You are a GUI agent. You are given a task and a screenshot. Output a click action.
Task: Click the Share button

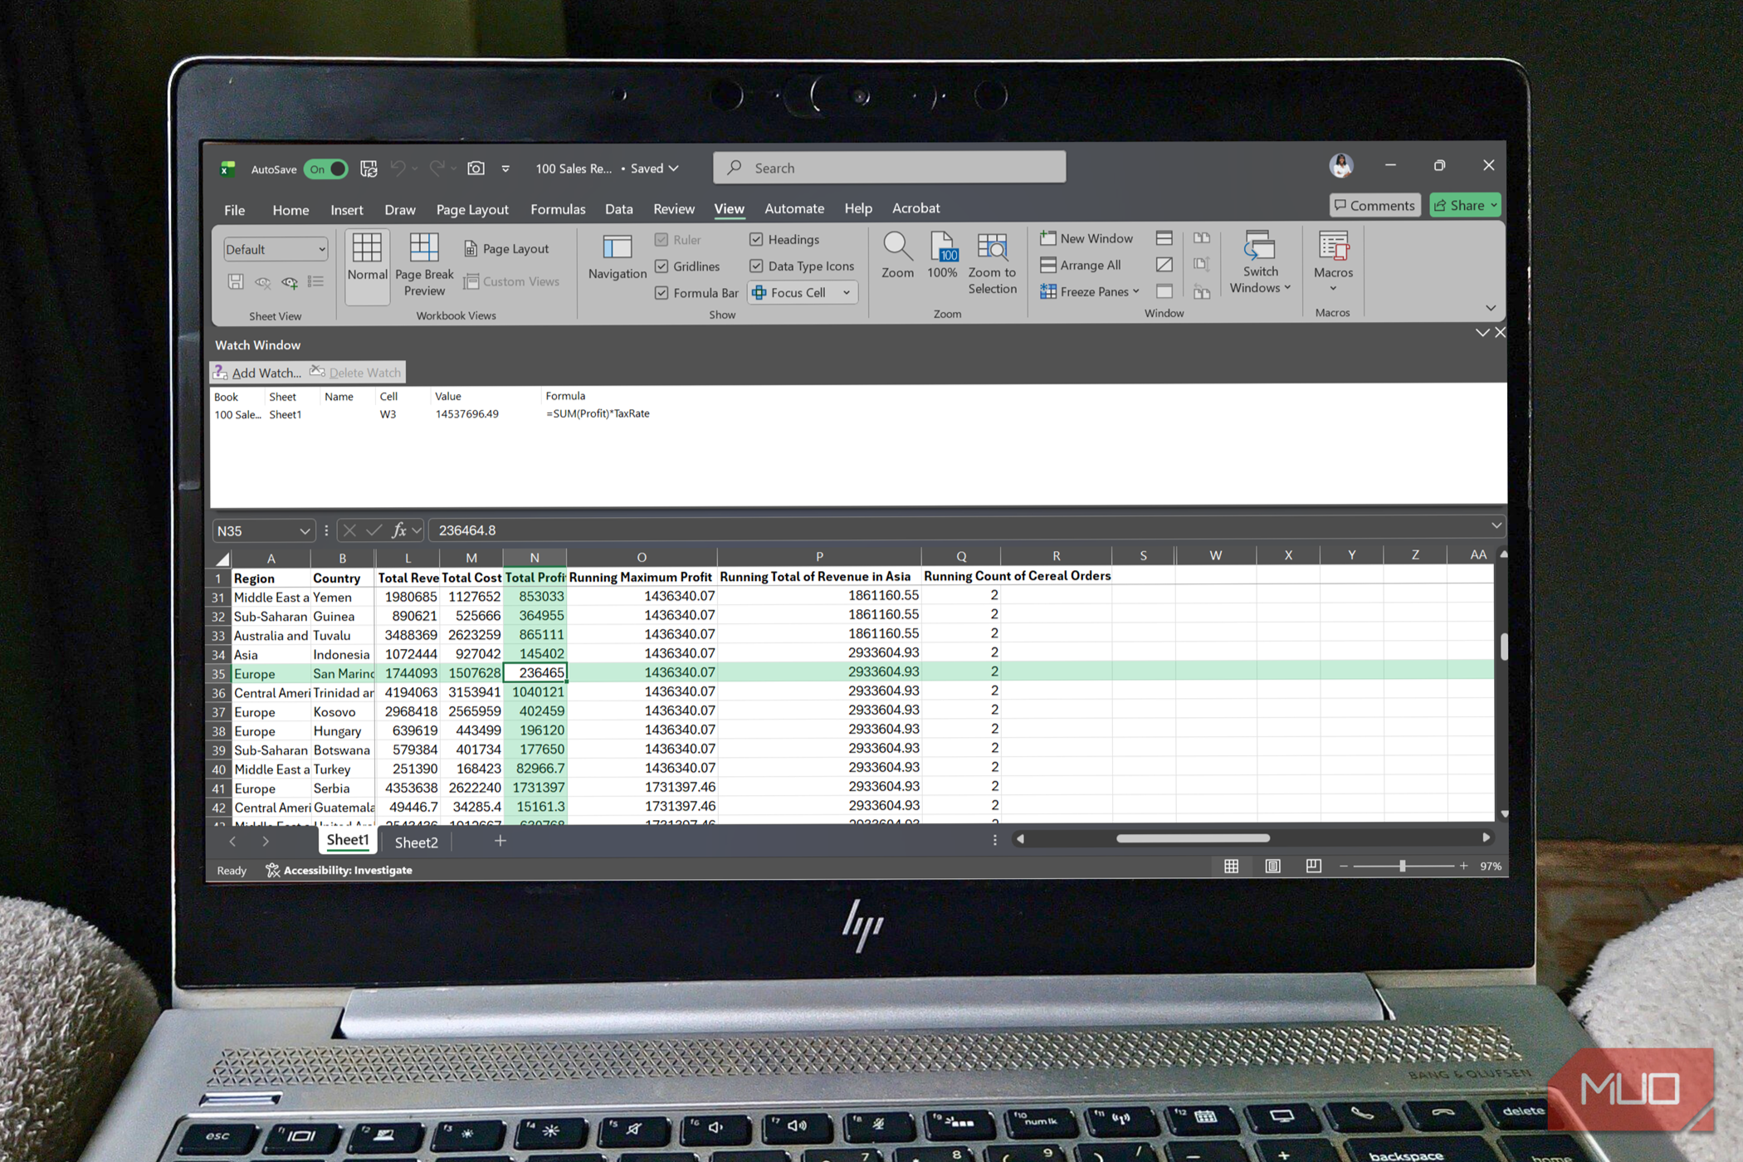(x=1463, y=205)
